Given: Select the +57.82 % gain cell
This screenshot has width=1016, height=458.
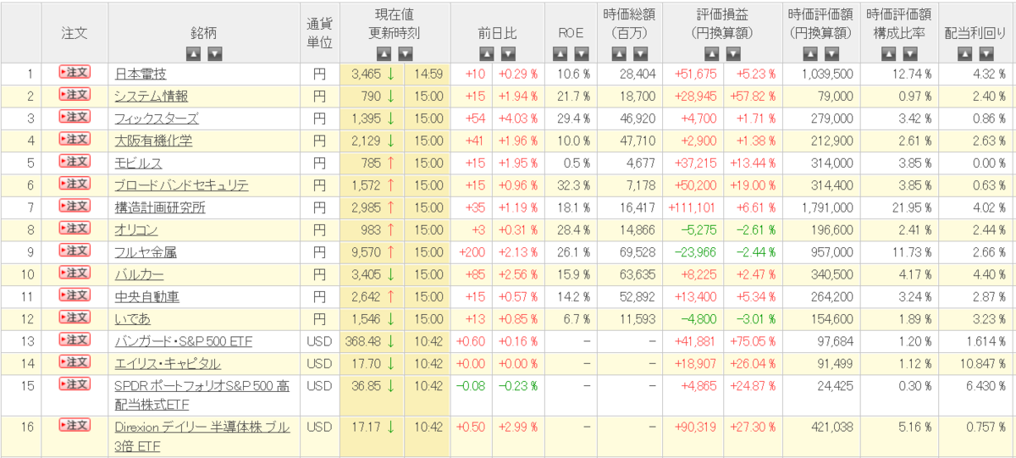Looking at the screenshot, I should [752, 97].
